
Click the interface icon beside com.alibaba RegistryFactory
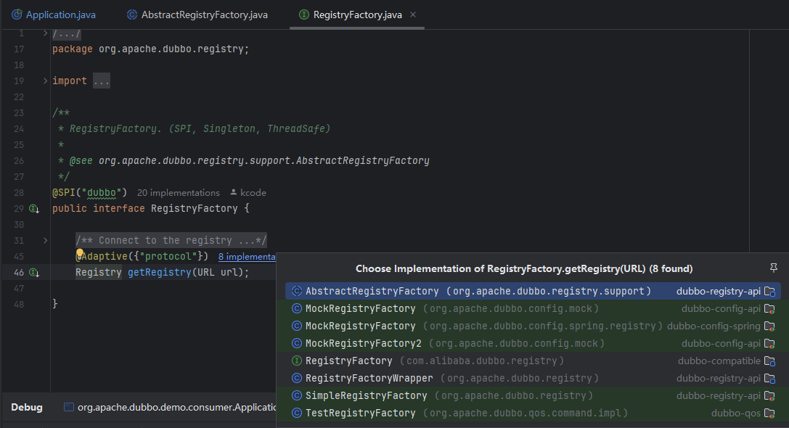pyautogui.click(x=296, y=361)
